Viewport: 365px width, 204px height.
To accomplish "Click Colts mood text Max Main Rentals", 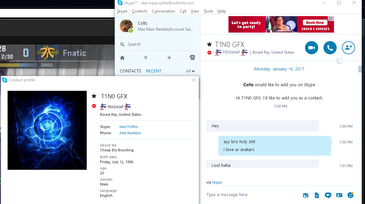I will click(165, 29).
